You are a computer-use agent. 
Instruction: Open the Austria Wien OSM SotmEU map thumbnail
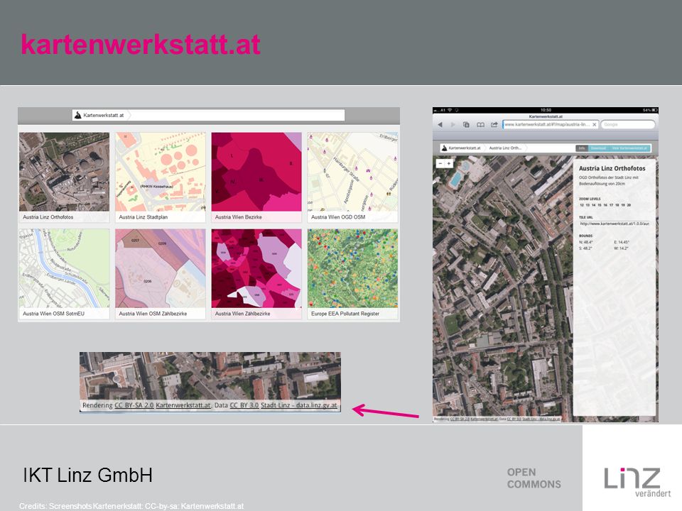64,274
